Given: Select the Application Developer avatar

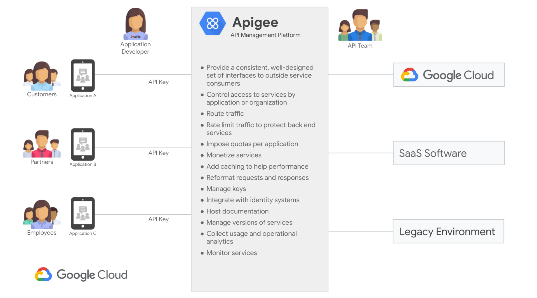Looking at the screenshot, I should pos(136,24).
